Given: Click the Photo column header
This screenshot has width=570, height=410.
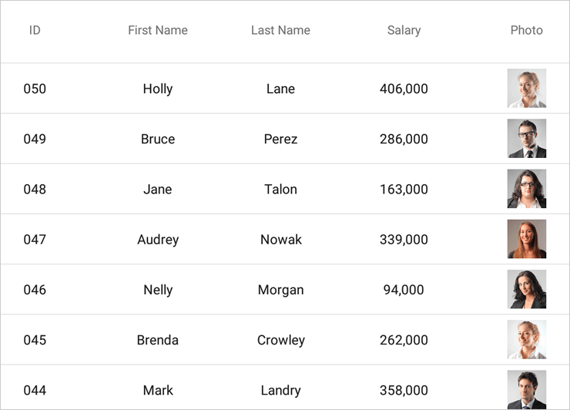Looking at the screenshot, I should 526,30.
